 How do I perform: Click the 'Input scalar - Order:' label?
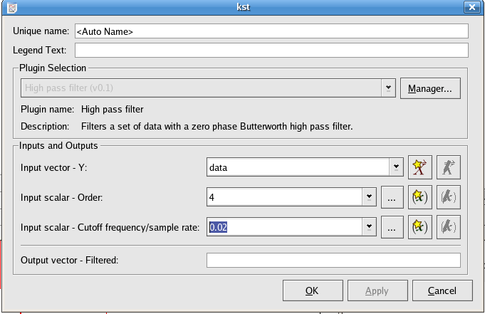[61, 197]
